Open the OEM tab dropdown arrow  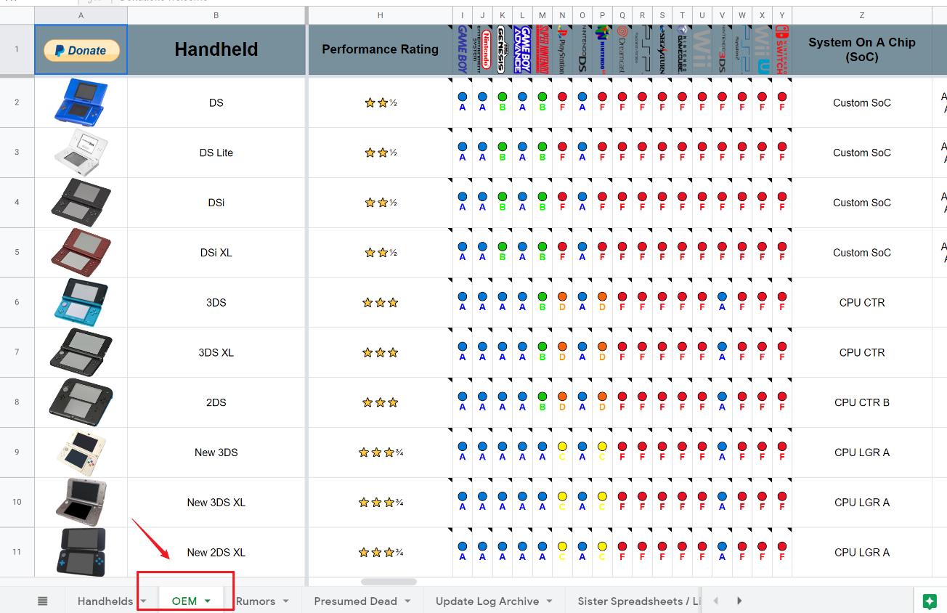[x=208, y=601]
